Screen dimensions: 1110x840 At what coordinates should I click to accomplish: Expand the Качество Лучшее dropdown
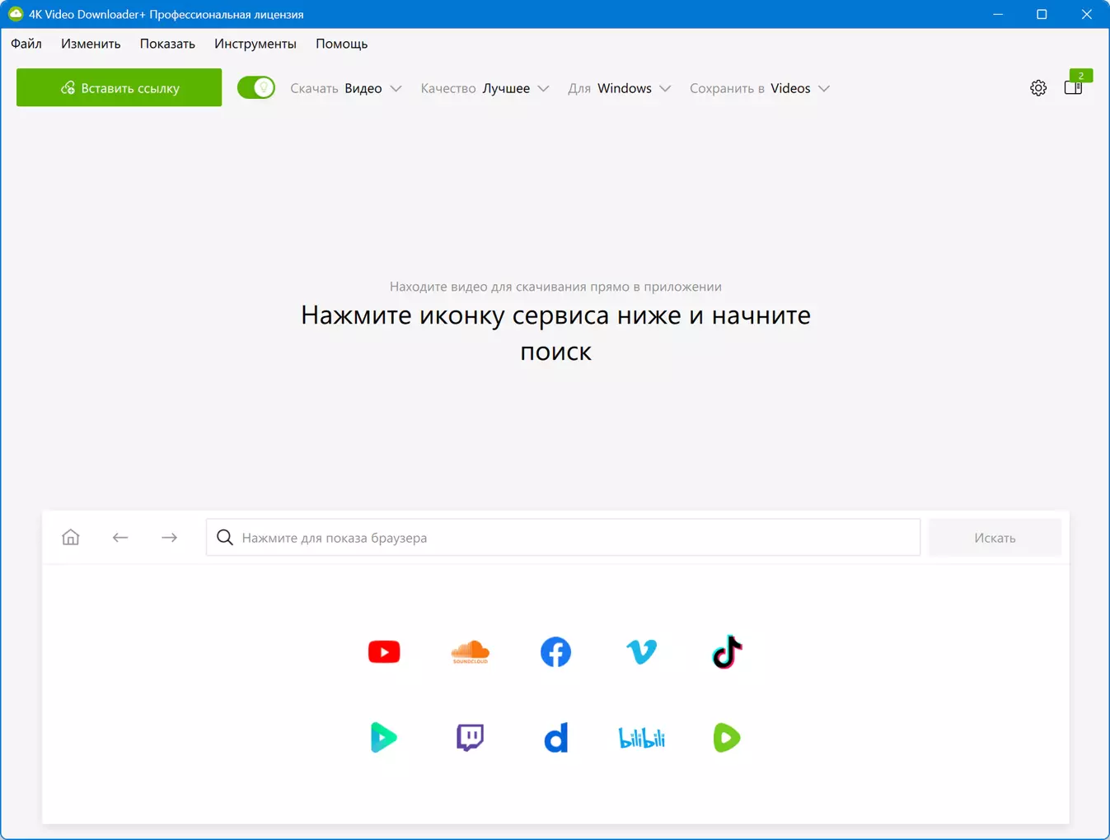pyautogui.click(x=485, y=88)
